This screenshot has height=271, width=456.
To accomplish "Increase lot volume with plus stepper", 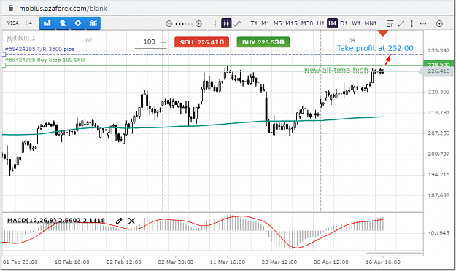I will point(163,42).
